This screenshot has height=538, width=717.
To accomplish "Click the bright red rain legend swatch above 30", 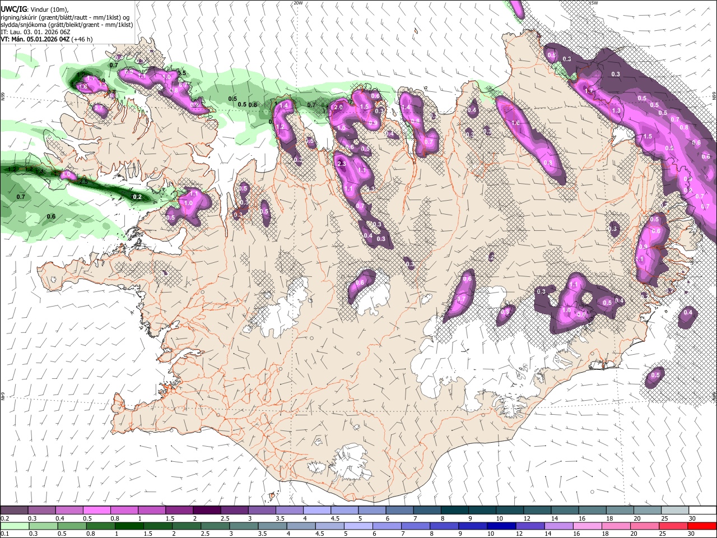I will tap(702, 526).
